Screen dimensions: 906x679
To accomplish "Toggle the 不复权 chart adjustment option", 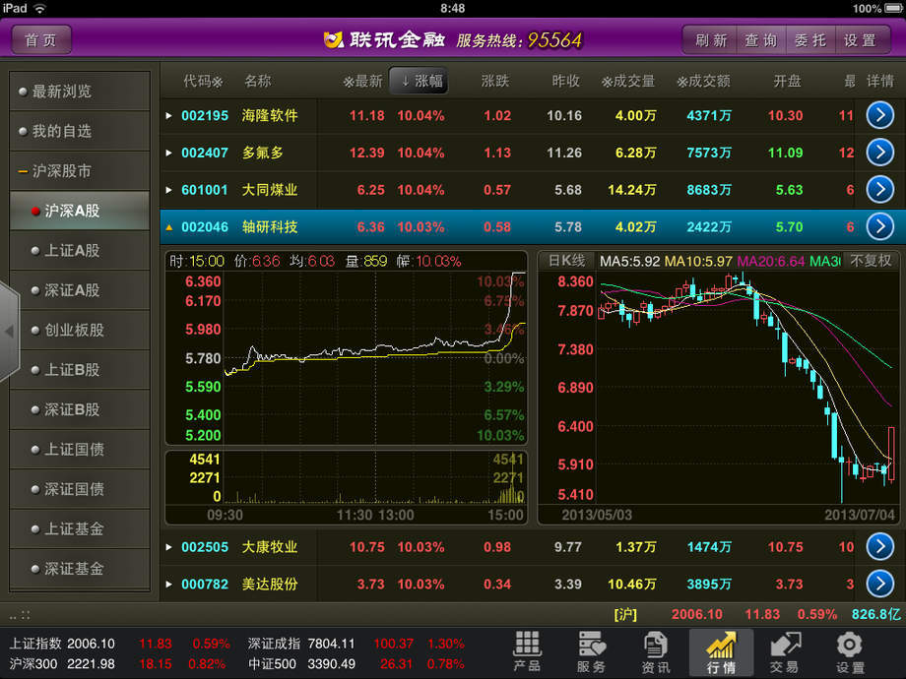I will tap(871, 261).
